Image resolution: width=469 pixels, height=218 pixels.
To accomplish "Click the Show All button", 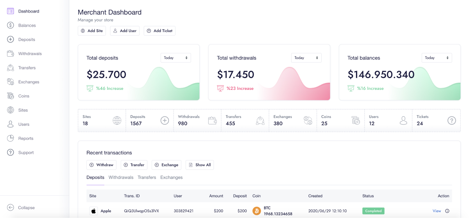I will [x=200, y=165].
